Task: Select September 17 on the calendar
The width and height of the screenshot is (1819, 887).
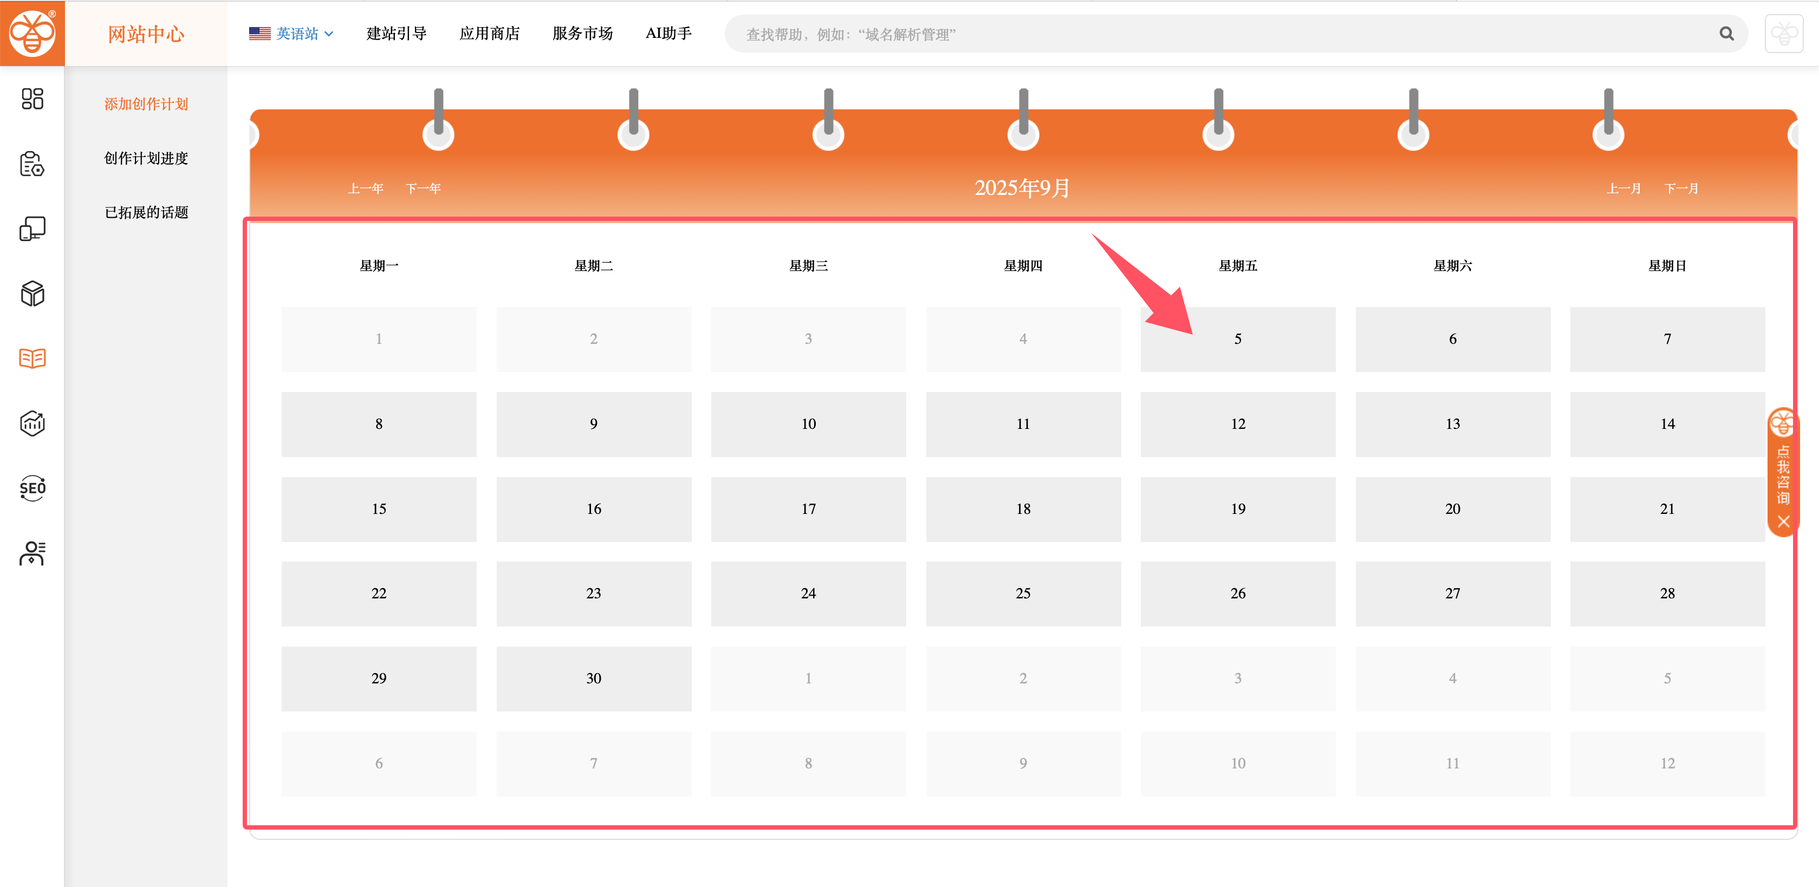Action: coord(809,509)
